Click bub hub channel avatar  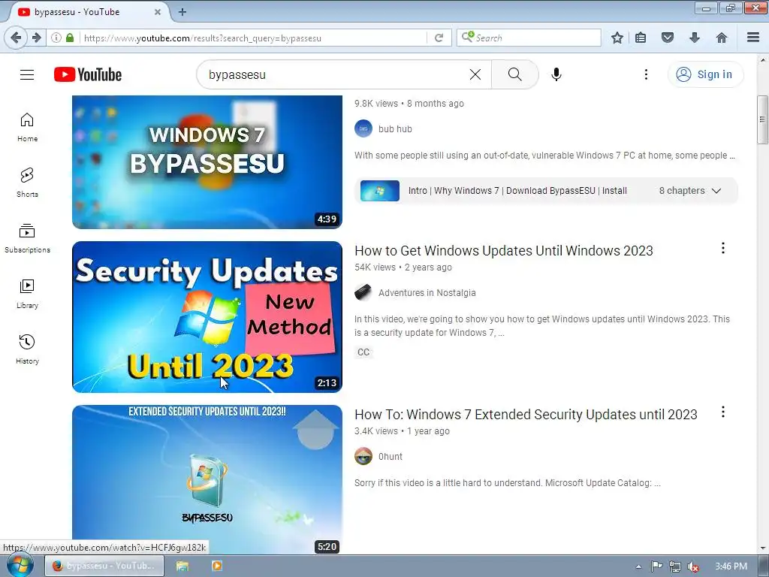click(x=363, y=129)
